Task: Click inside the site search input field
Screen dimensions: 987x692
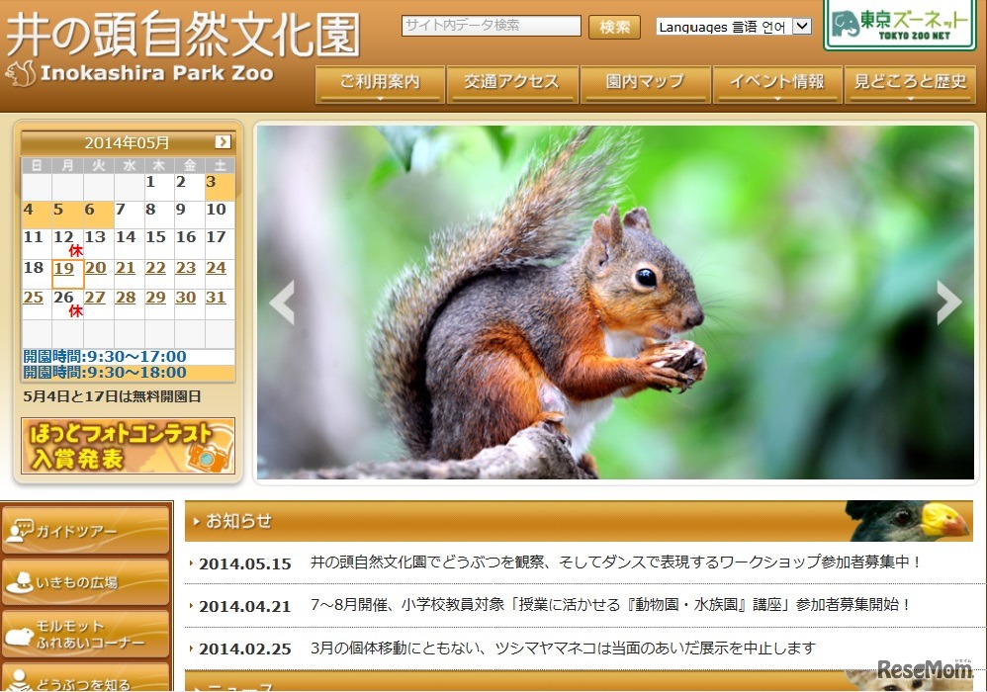Action: coord(490,26)
